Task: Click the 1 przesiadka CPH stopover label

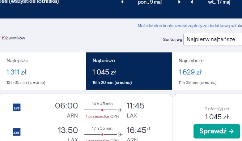Action: point(102,116)
